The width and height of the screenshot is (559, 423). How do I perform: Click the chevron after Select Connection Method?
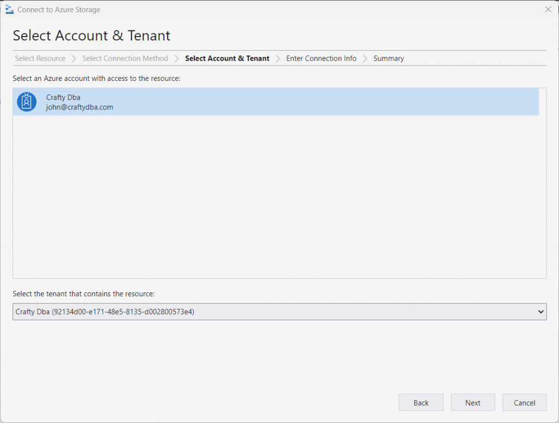pos(177,58)
